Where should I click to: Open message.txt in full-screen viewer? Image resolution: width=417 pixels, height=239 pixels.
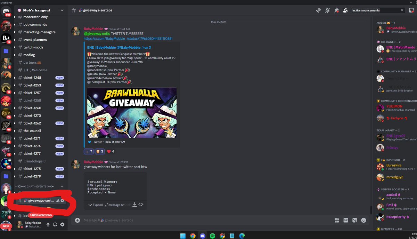[107, 205]
